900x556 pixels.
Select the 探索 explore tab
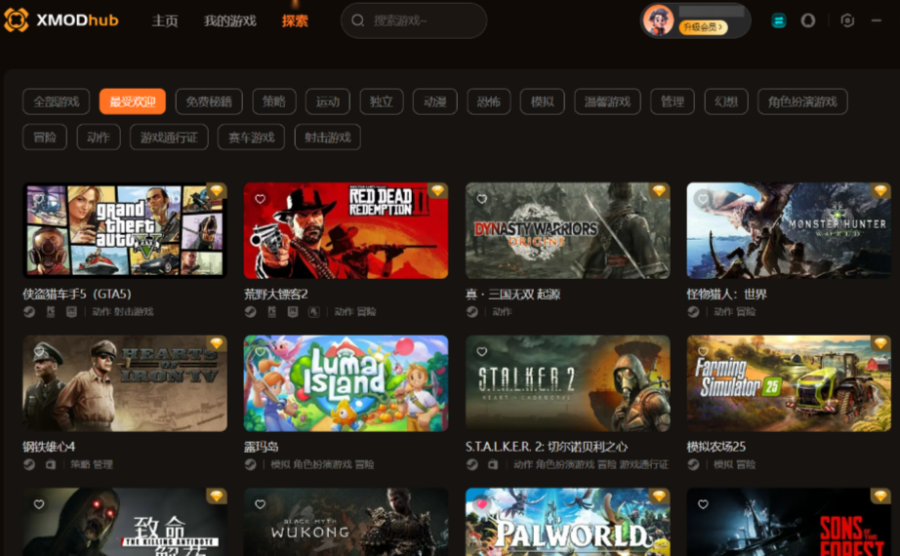[x=295, y=20]
